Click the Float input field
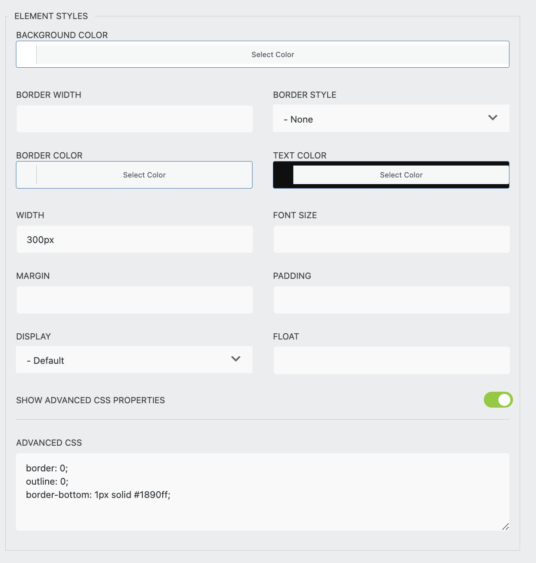The width and height of the screenshot is (536, 563). [391, 359]
